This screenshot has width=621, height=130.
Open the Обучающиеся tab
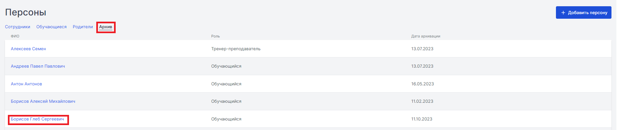click(x=52, y=27)
